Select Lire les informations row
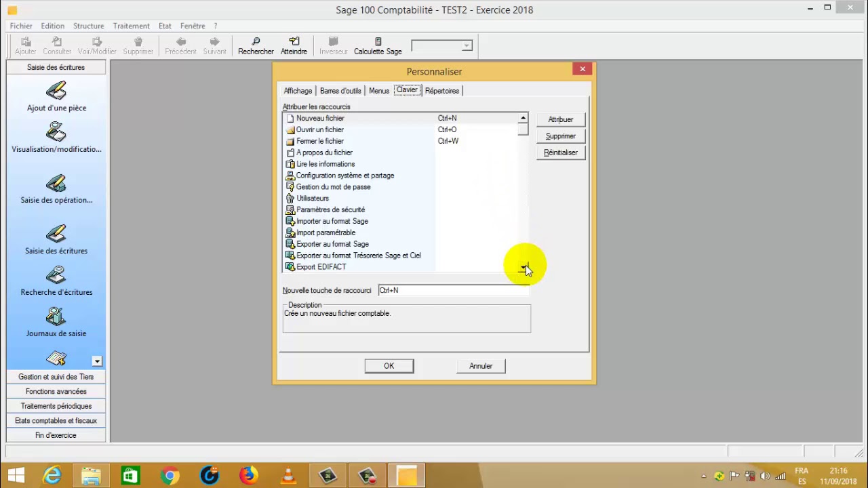 coord(401,164)
